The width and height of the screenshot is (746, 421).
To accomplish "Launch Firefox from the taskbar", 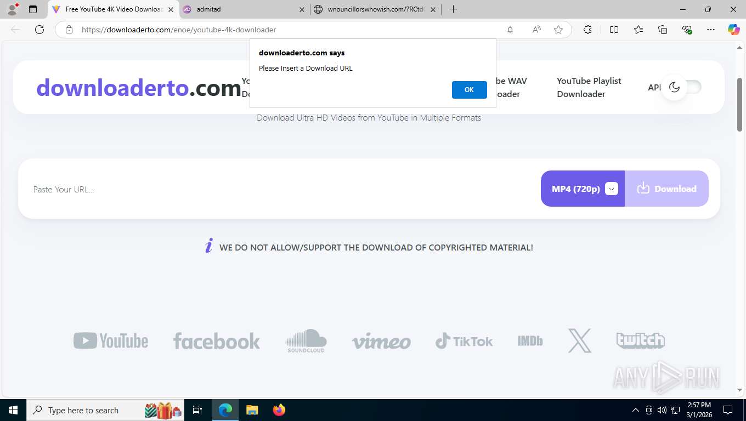I will tap(279, 410).
